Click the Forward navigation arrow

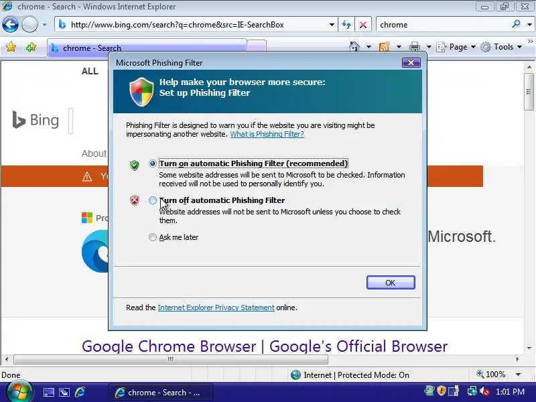29,25
